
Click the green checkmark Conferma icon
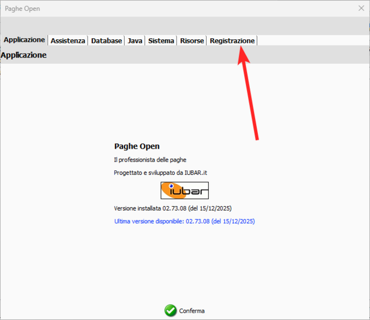pyautogui.click(x=170, y=310)
